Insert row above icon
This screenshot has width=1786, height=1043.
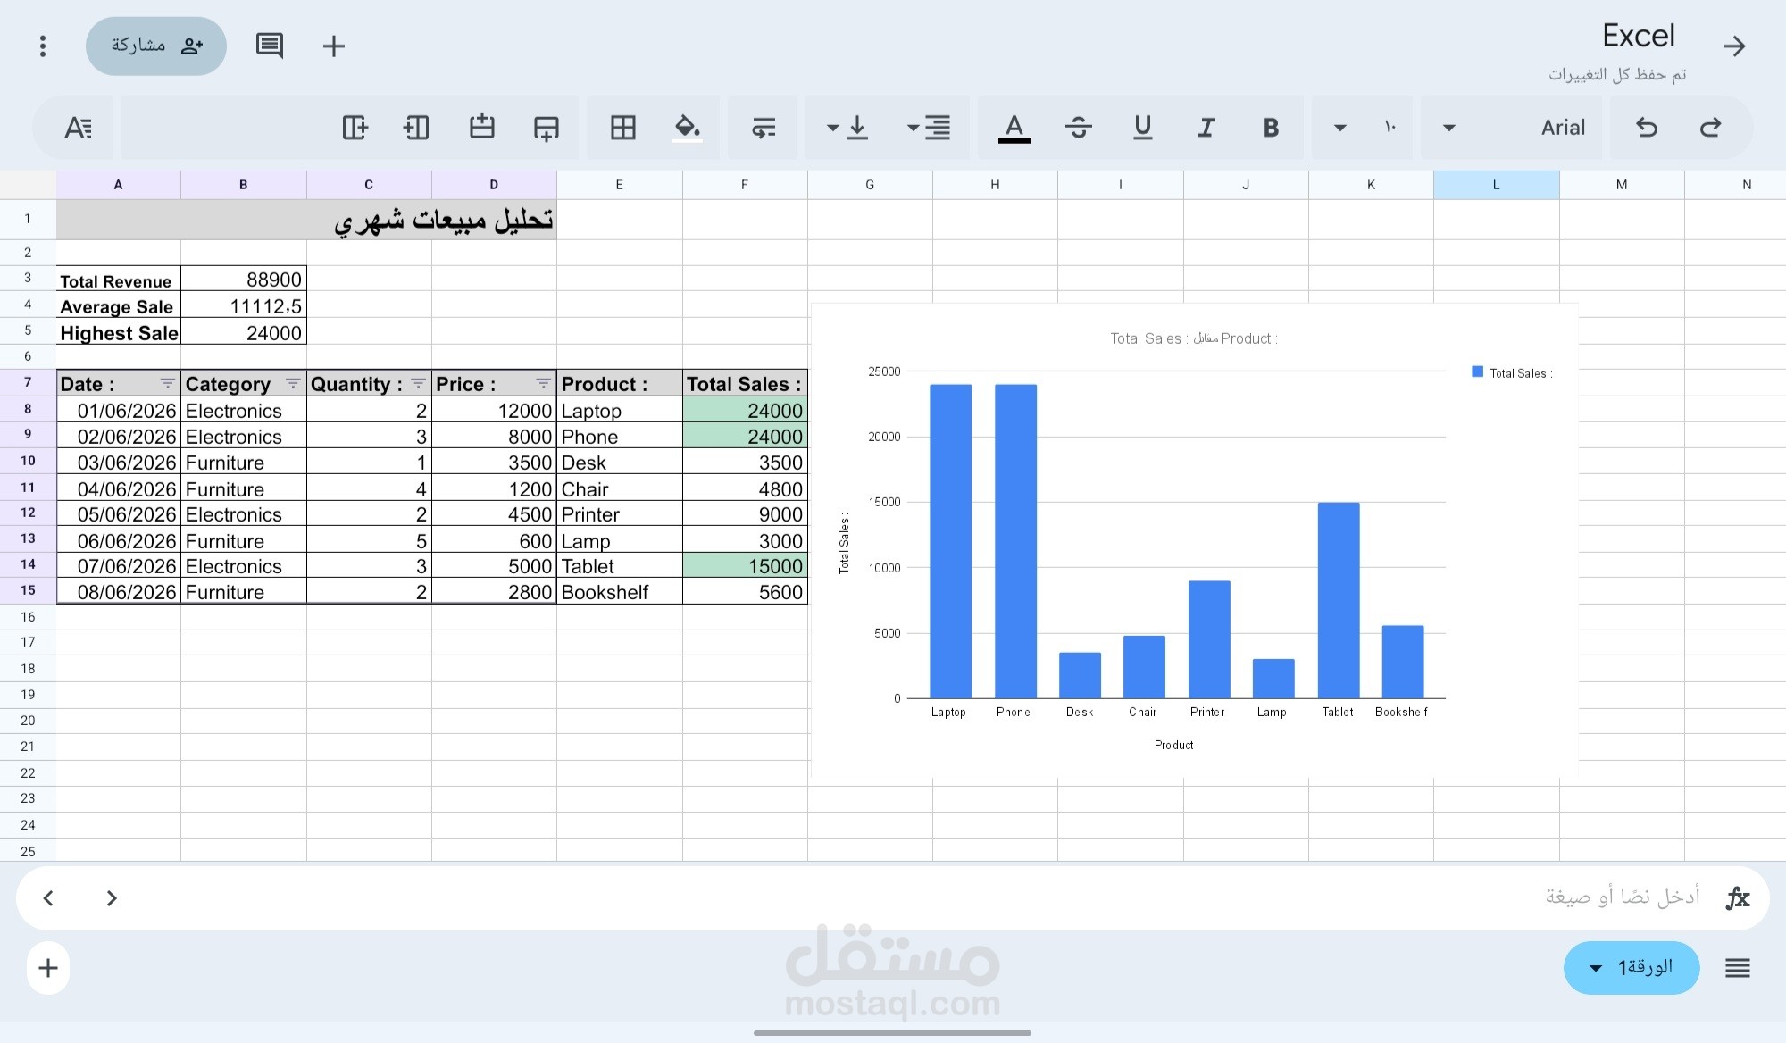click(x=482, y=126)
